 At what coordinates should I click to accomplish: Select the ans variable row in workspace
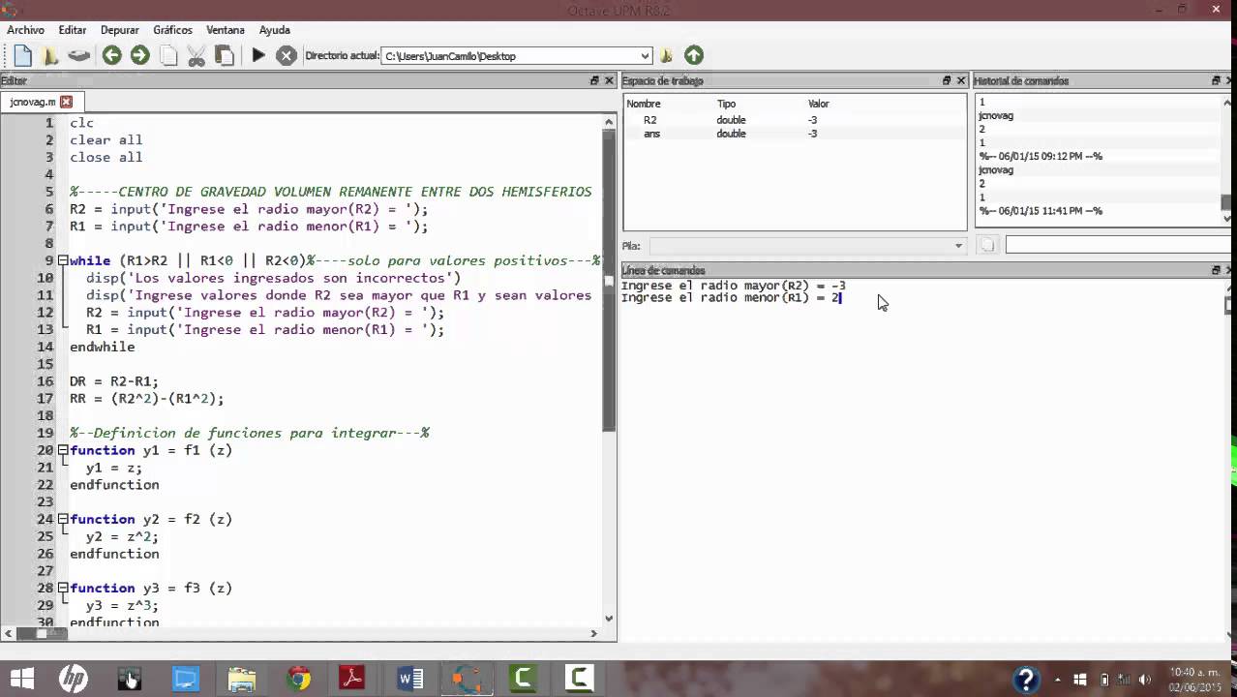click(794, 134)
